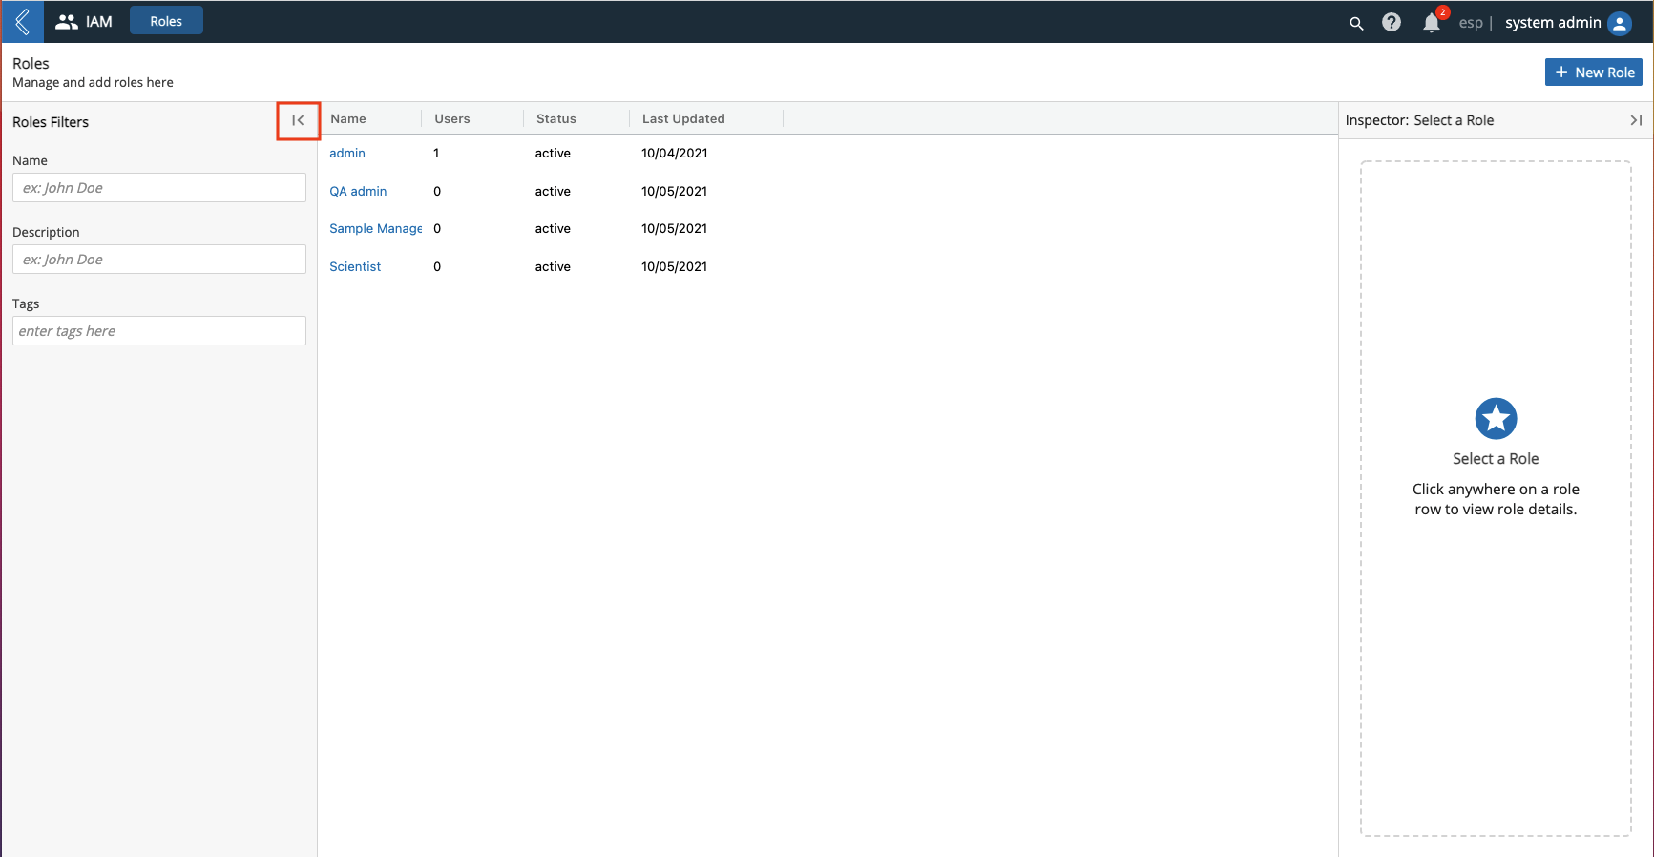Screen dimensions: 1654x857
Task: Click the active status in admin row
Action: [553, 153]
